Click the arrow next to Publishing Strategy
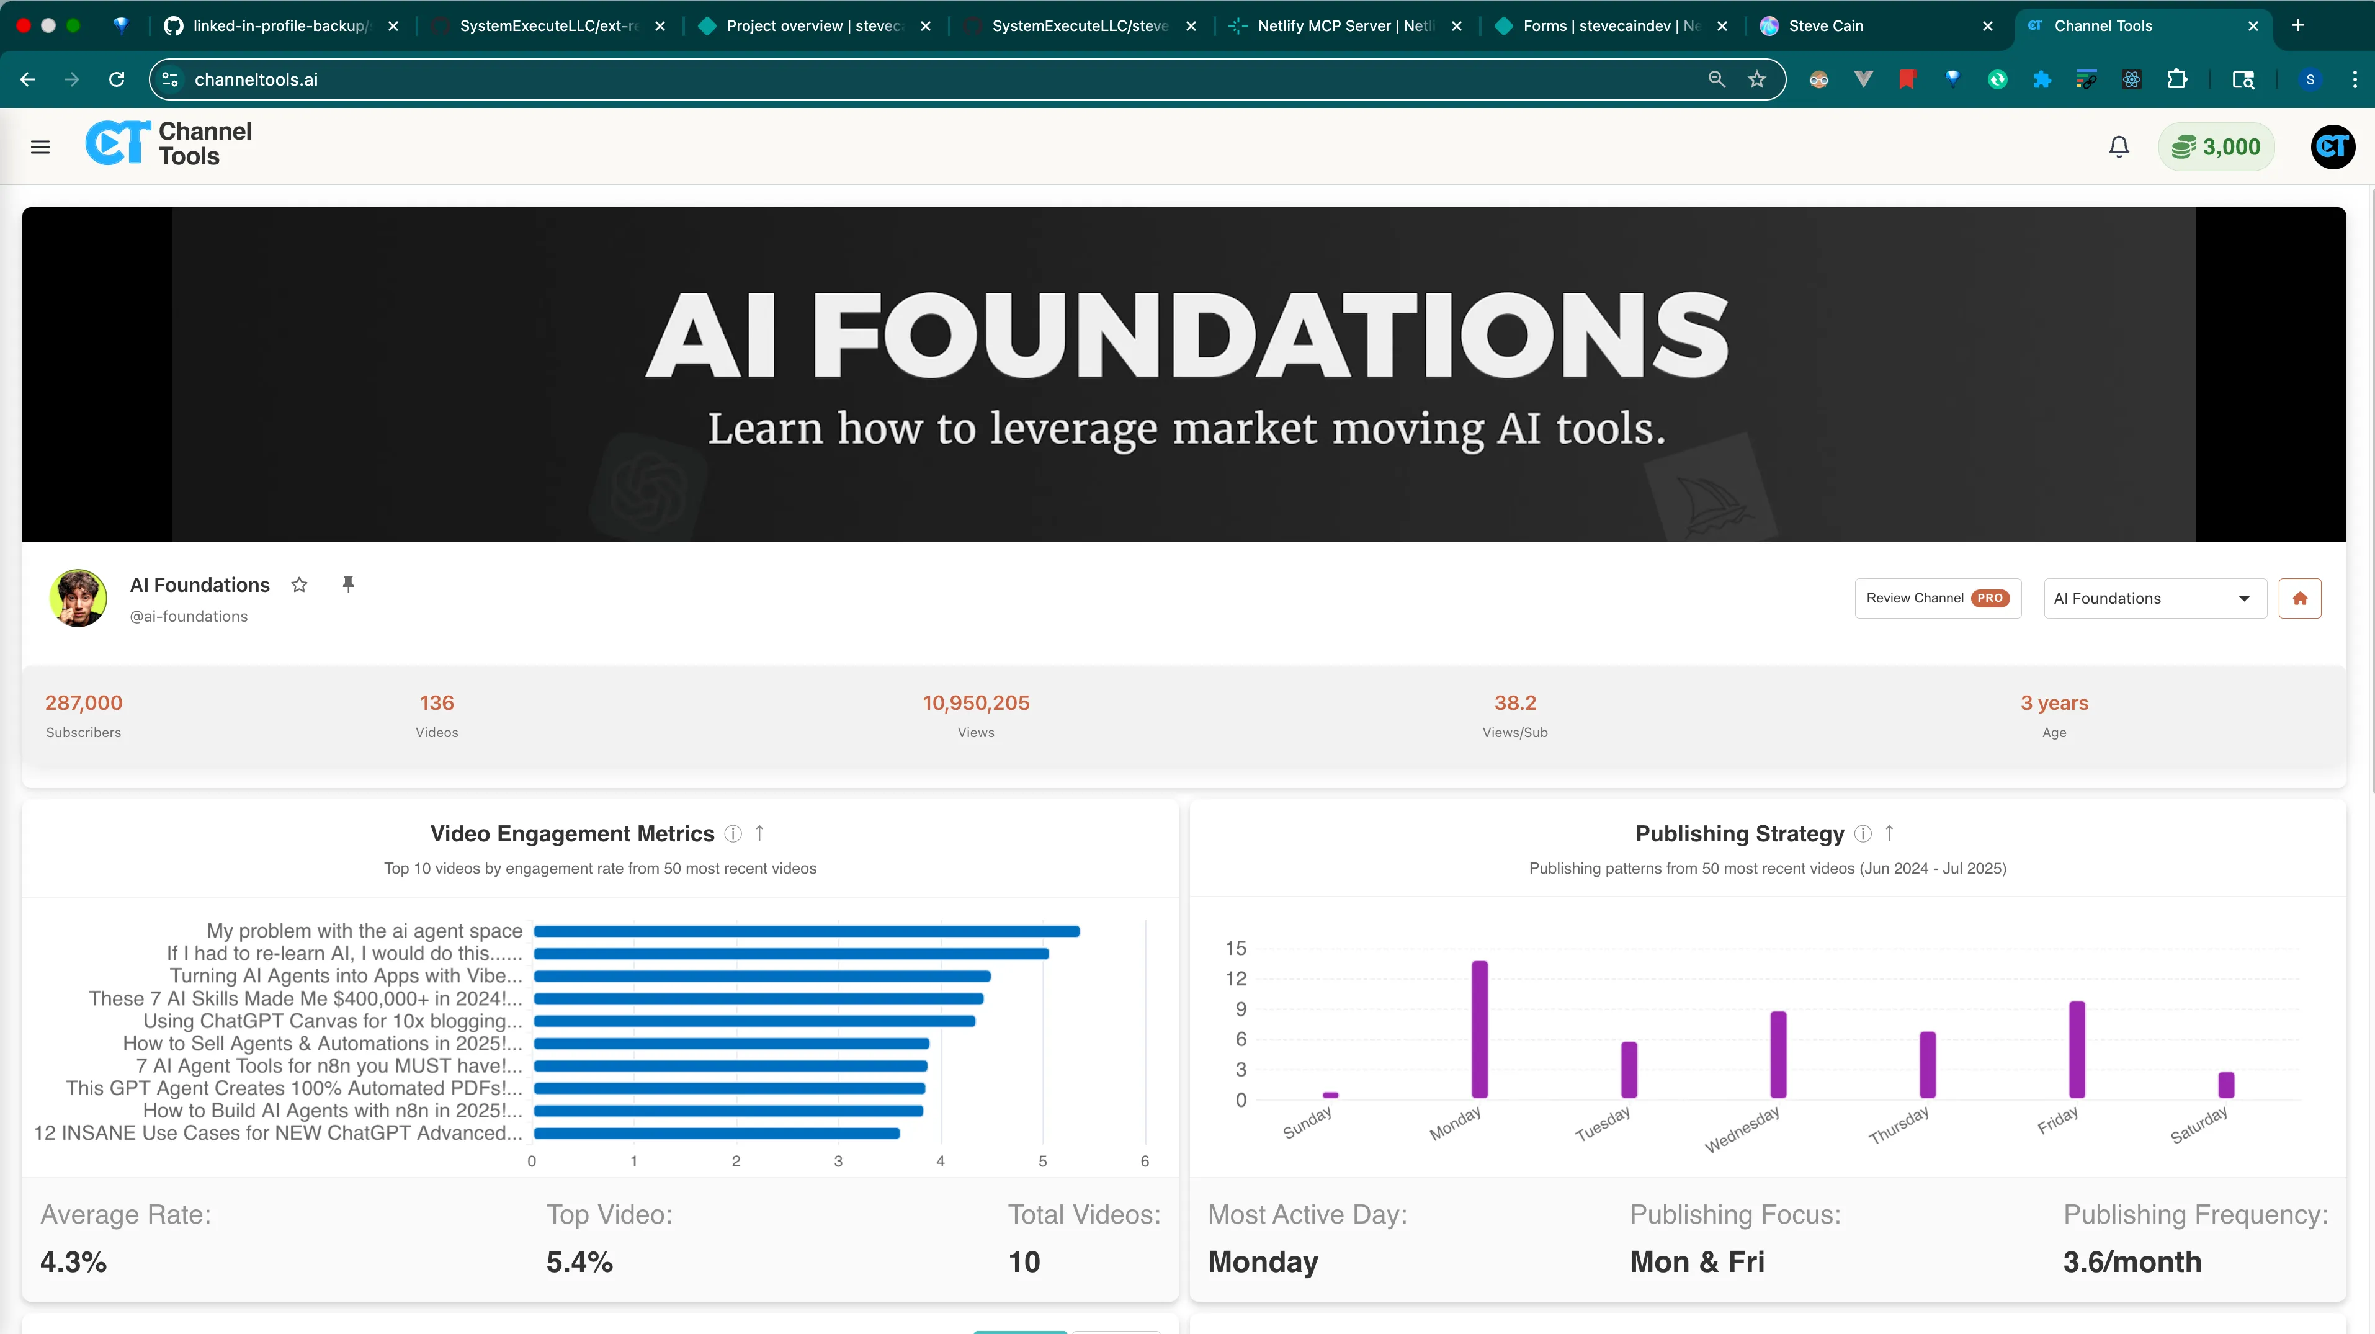2375x1334 pixels. [1889, 833]
